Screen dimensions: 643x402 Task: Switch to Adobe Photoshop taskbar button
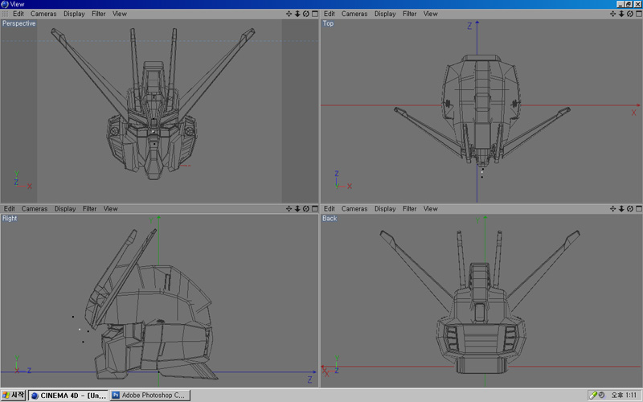(150, 396)
